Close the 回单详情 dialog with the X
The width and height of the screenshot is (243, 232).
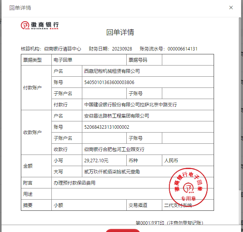(231, 8)
